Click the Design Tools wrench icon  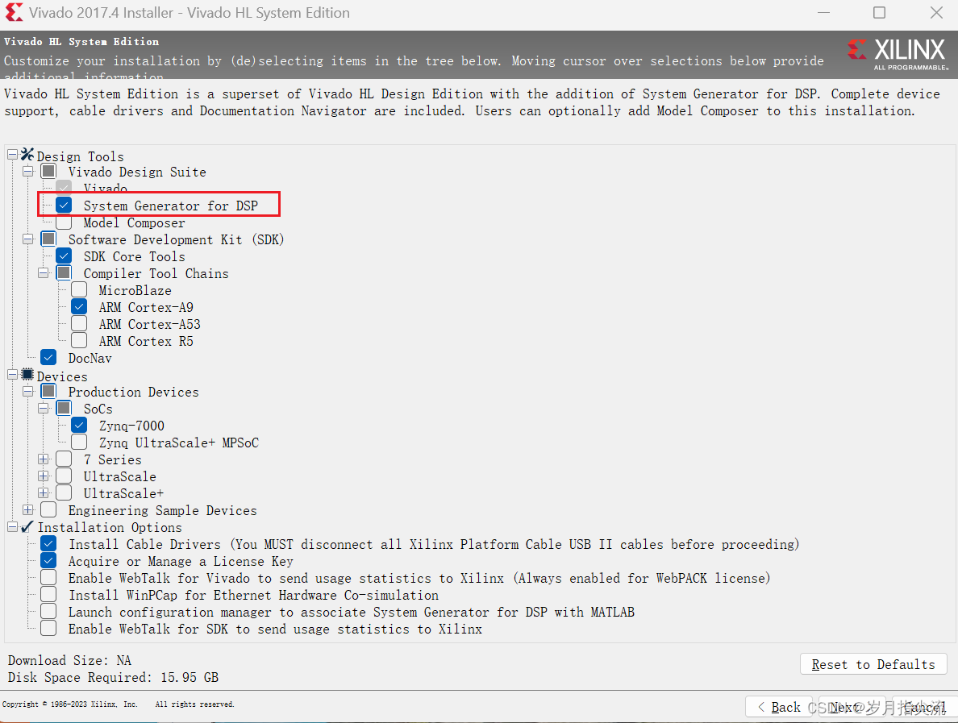[27, 155]
